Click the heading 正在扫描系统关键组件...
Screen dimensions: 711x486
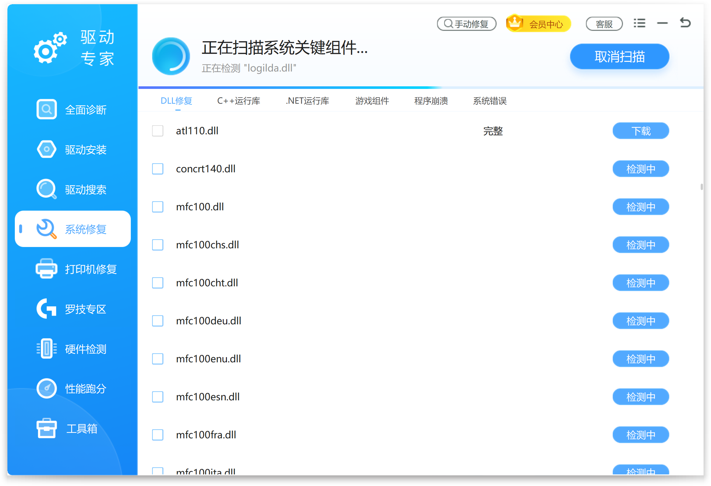pos(284,48)
